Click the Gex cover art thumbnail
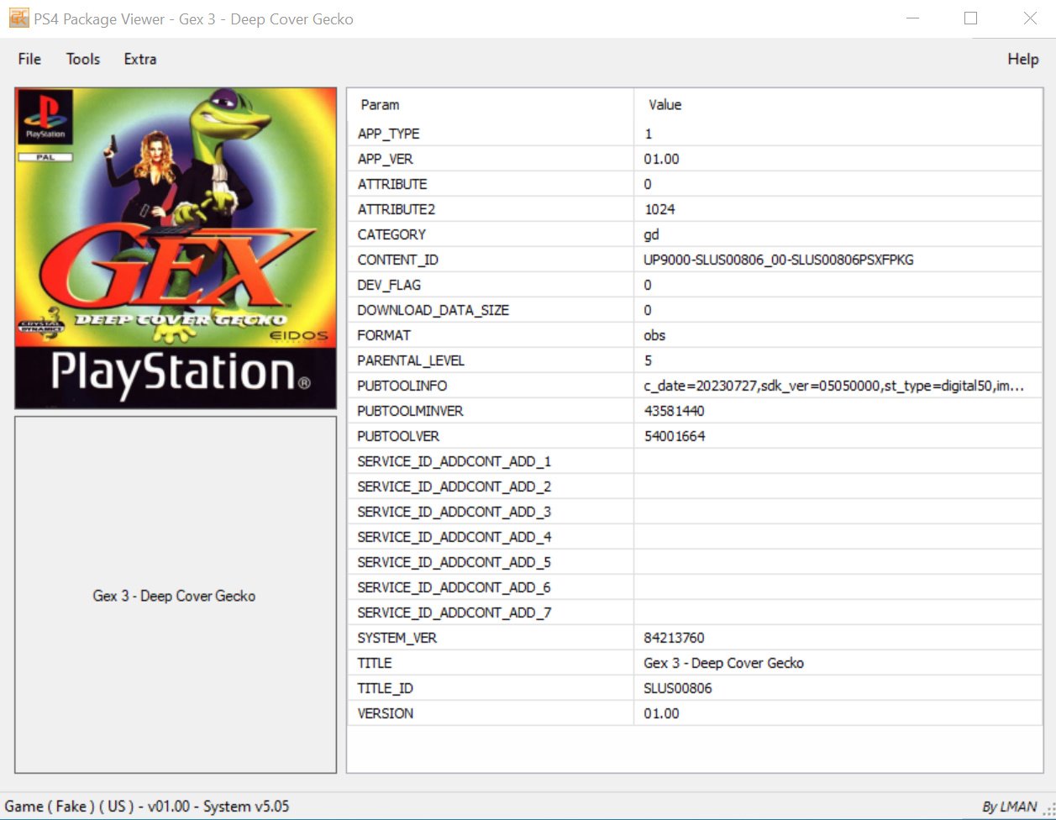 click(x=176, y=248)
